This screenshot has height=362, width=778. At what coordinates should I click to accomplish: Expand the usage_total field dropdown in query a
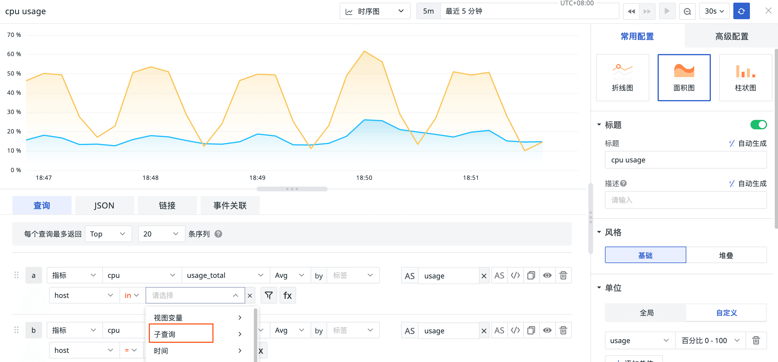(x=225, y=275)
